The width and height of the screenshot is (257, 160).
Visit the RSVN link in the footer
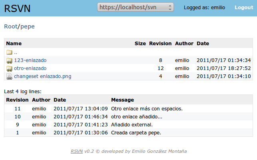point(77,151)
